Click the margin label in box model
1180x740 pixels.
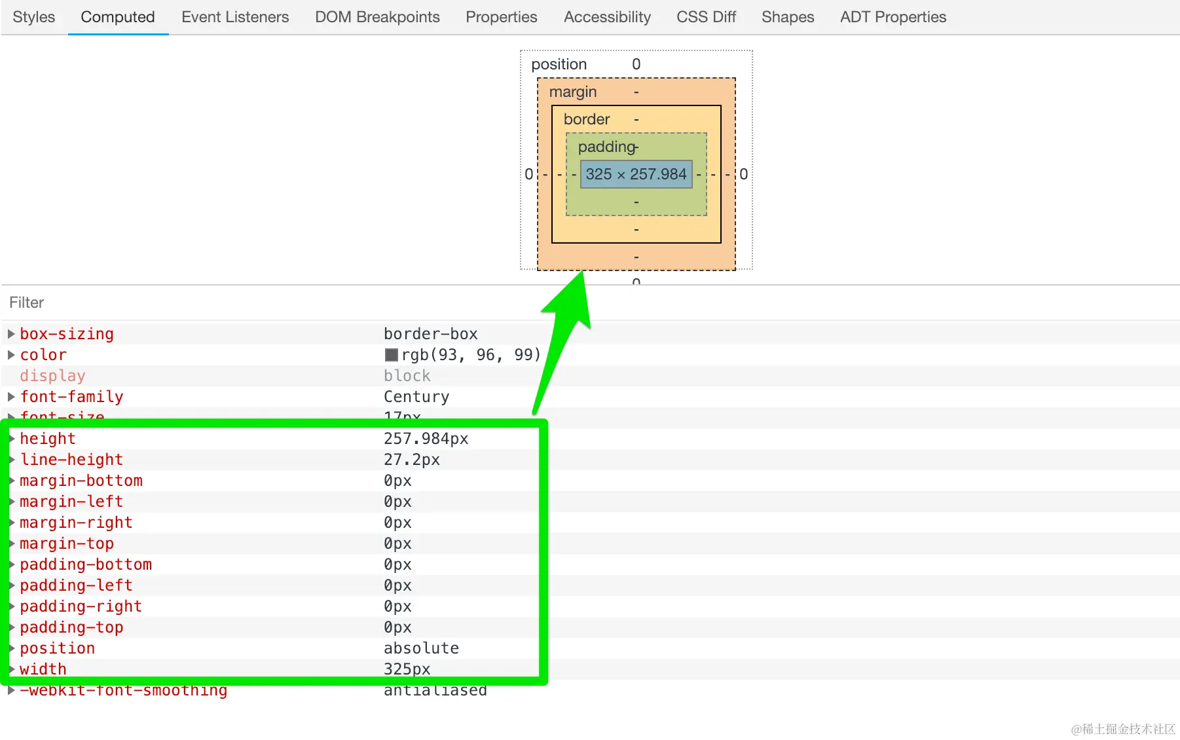(x=573, y=92)
